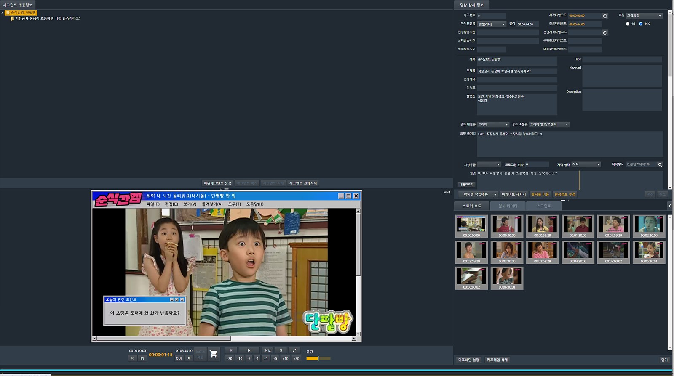Click the shopping cart icon
Screen dimensions: 674x376
tap(214, 354)
